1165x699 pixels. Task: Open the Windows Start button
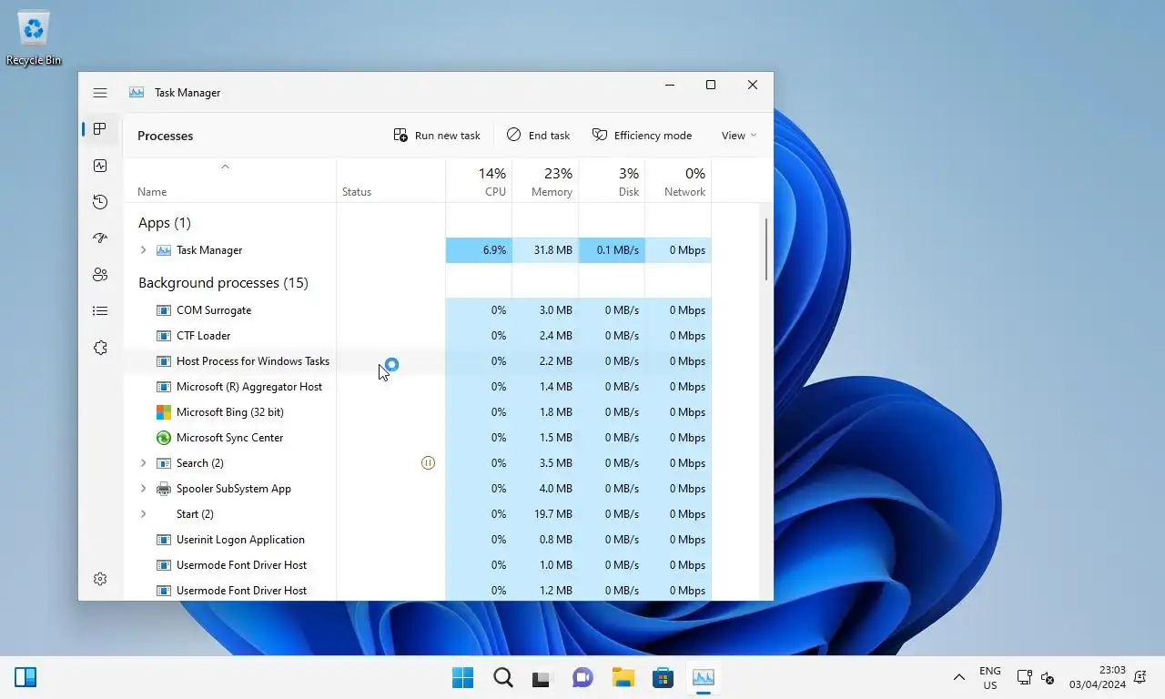click(463, 678)
